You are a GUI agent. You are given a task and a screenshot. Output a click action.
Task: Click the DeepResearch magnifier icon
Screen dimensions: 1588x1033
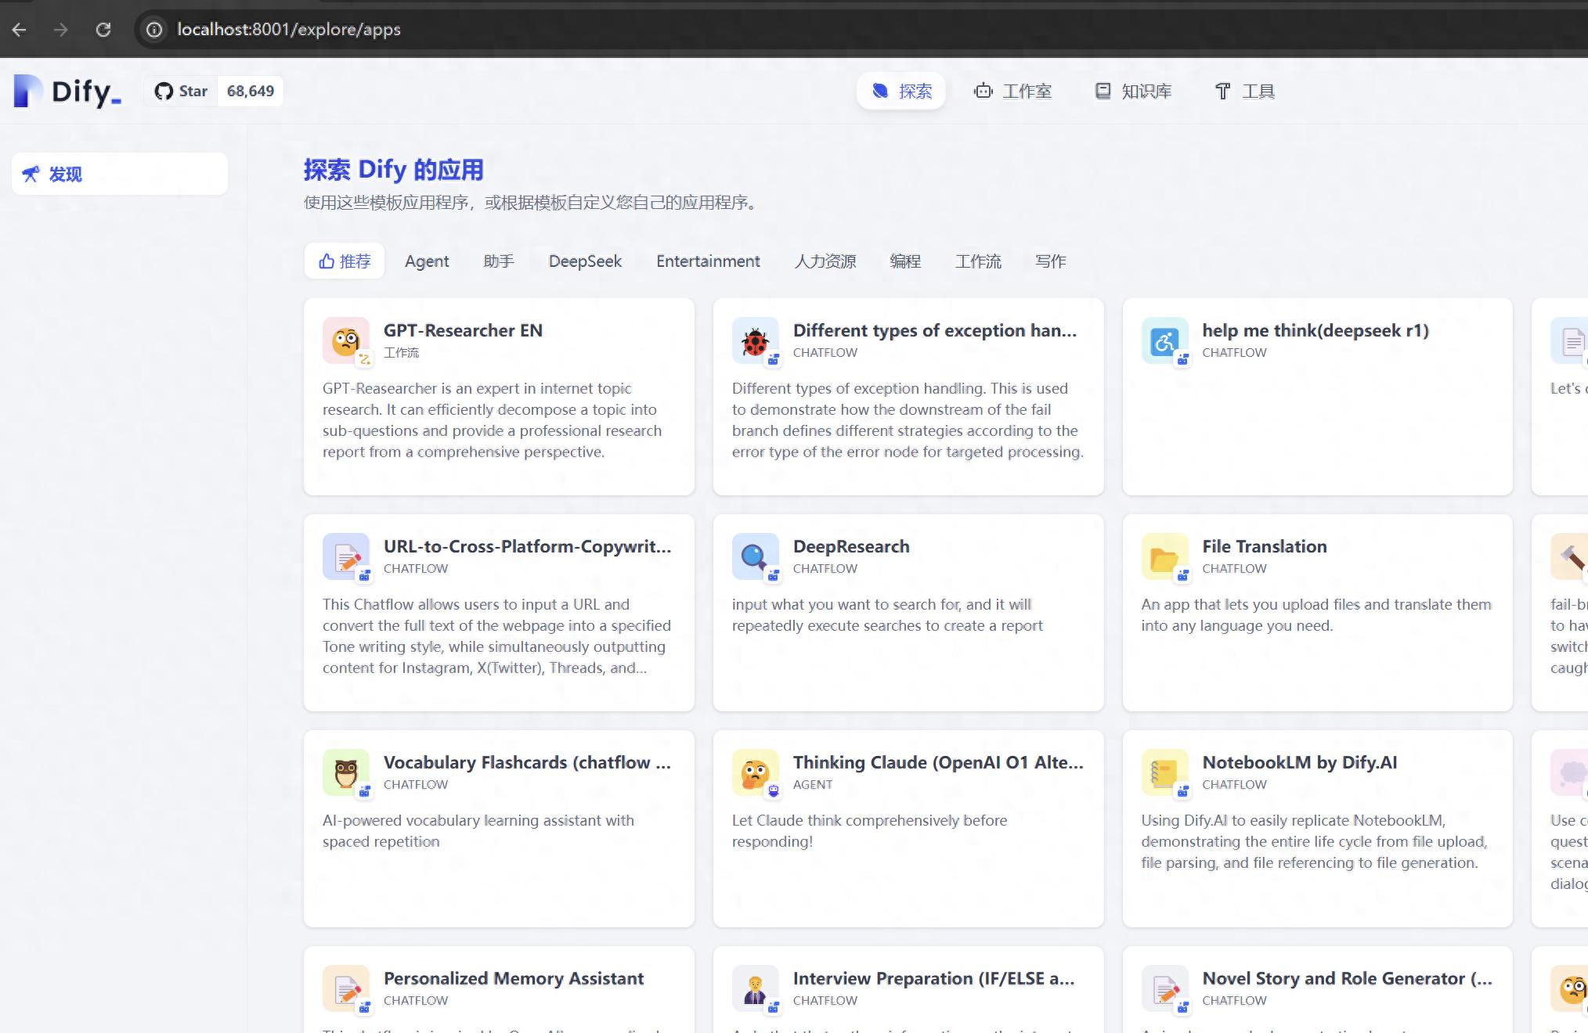click(755, 556)
